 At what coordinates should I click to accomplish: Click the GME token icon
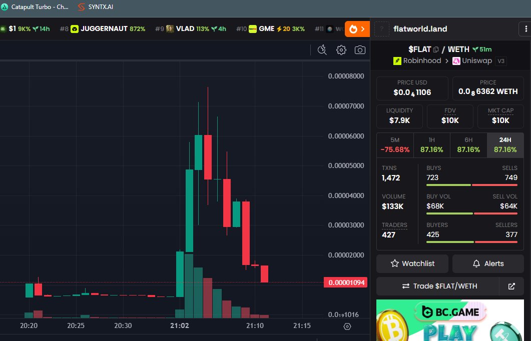pyautogui.click(x=253, y=29)
